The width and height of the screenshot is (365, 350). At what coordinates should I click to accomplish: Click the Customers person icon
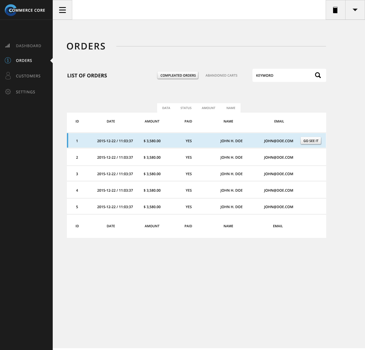(x=8, y=76)
